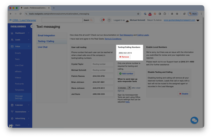Reload the page with the refresh icon
The image size is (212, 138).
click(20, 14)
